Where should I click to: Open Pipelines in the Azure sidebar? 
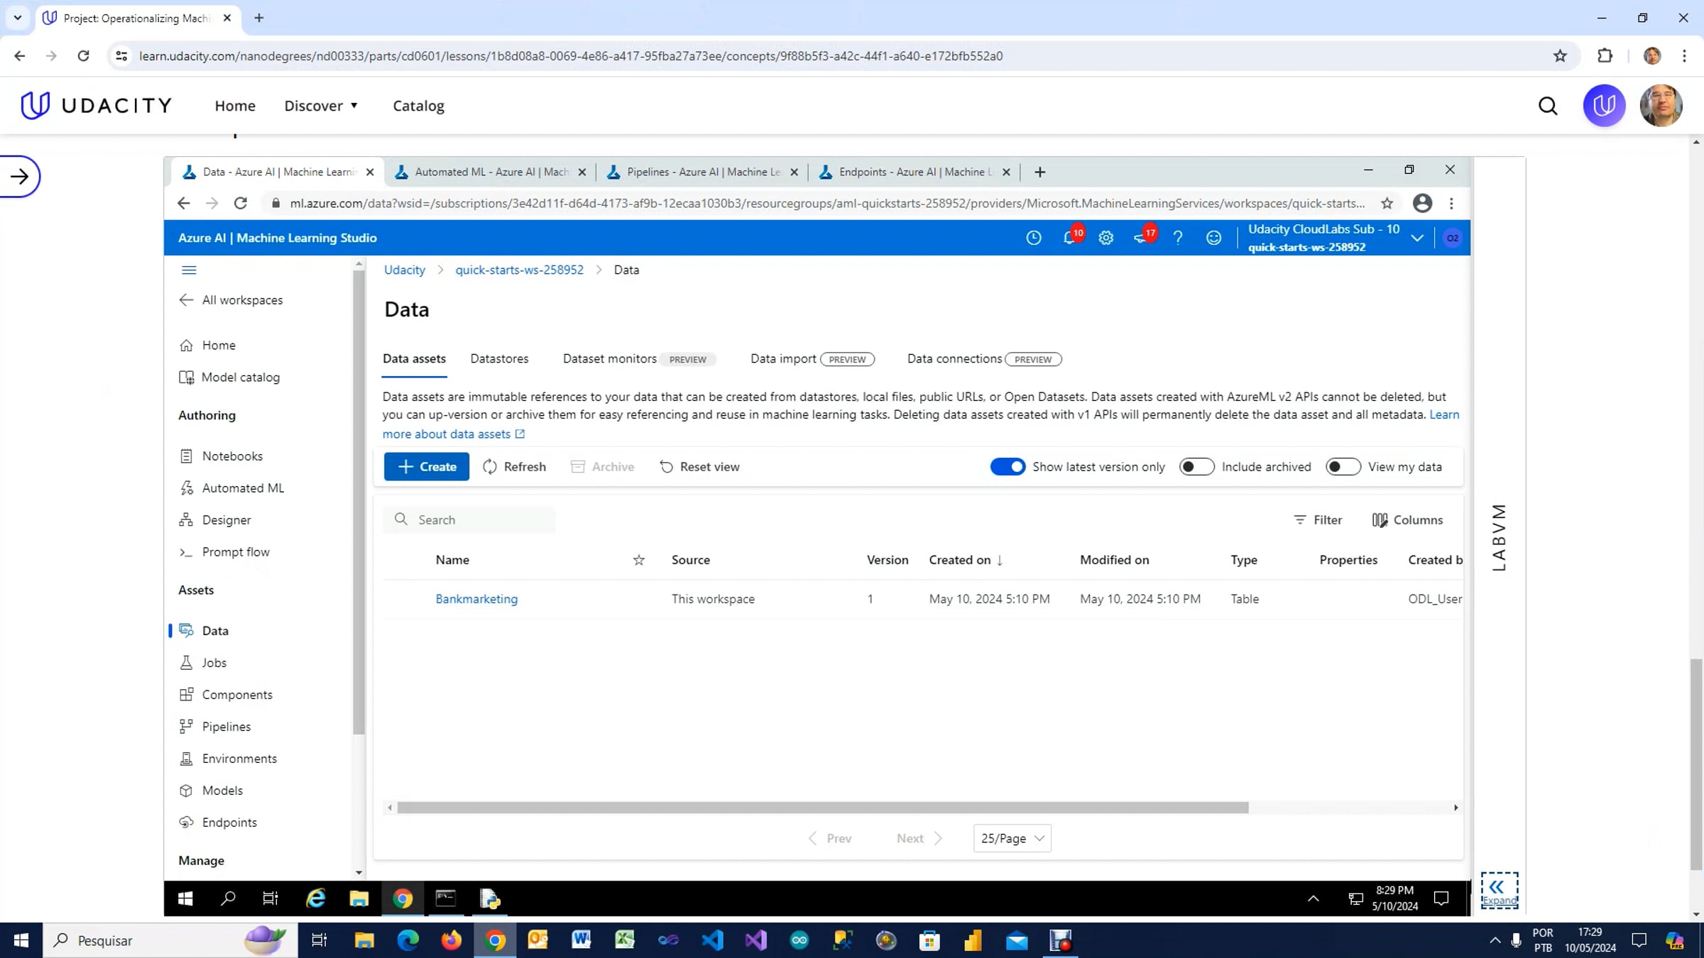tap(226, 727)
